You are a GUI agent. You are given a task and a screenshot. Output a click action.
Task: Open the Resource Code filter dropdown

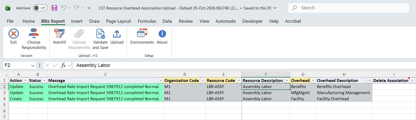[239, 80]
